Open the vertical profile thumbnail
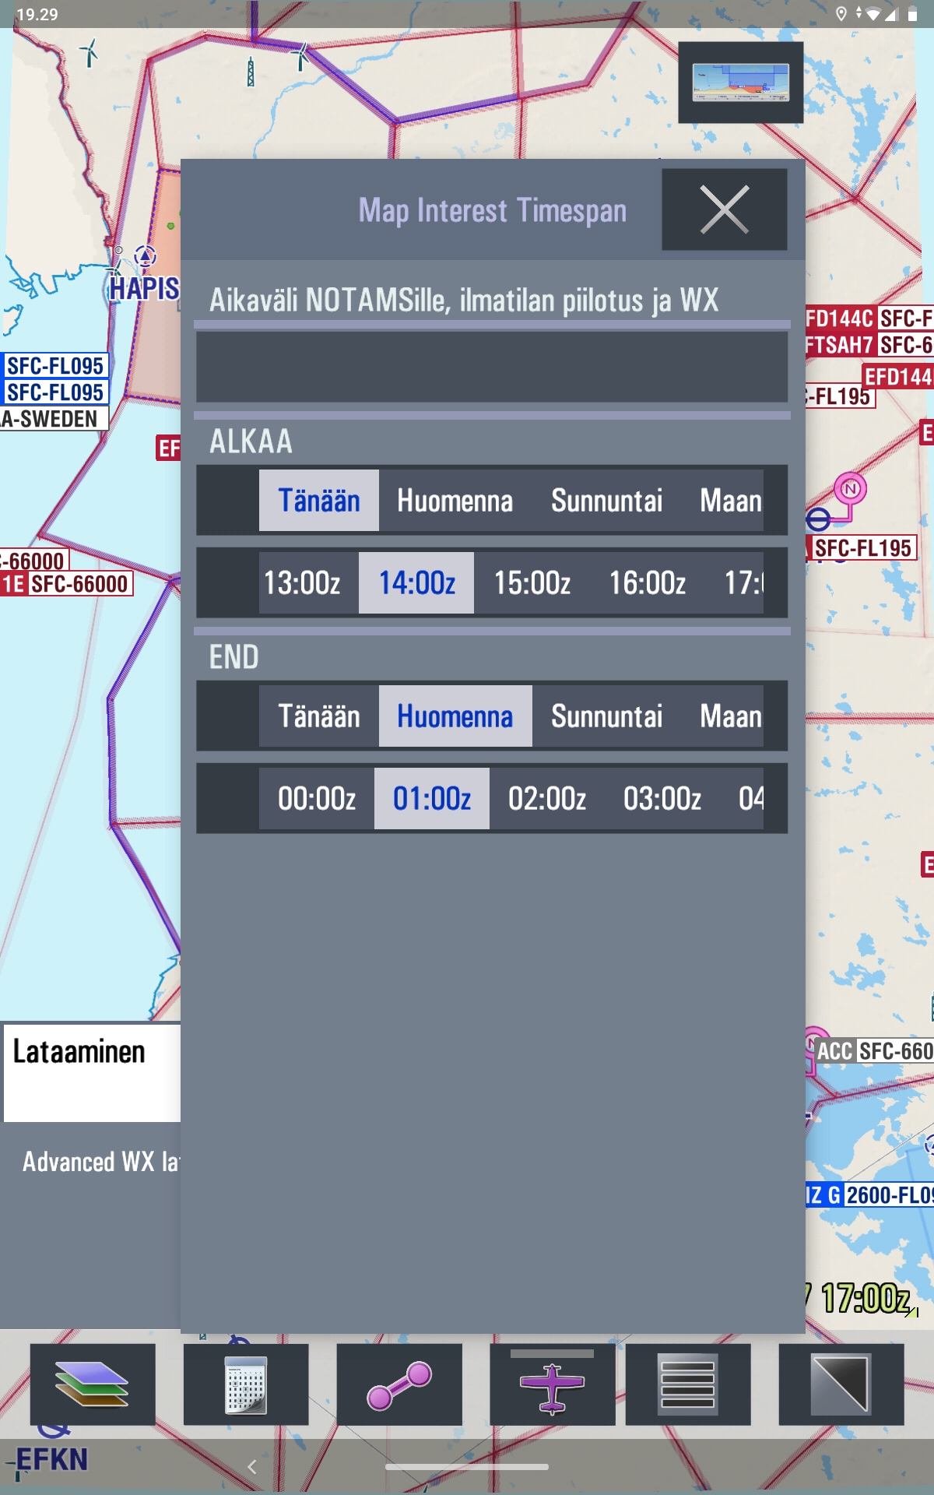Viewport: 934px width, 1495px height. [740, 83]
